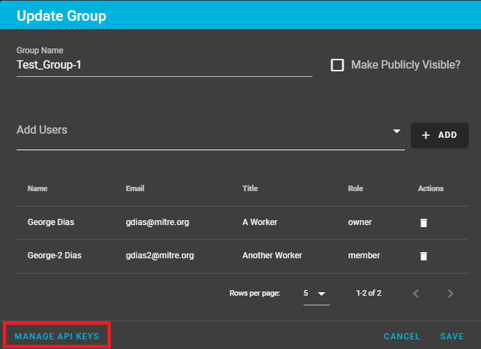
Task: Go to next page of users table
Action: pyautogui.click(x=450, y=294)
